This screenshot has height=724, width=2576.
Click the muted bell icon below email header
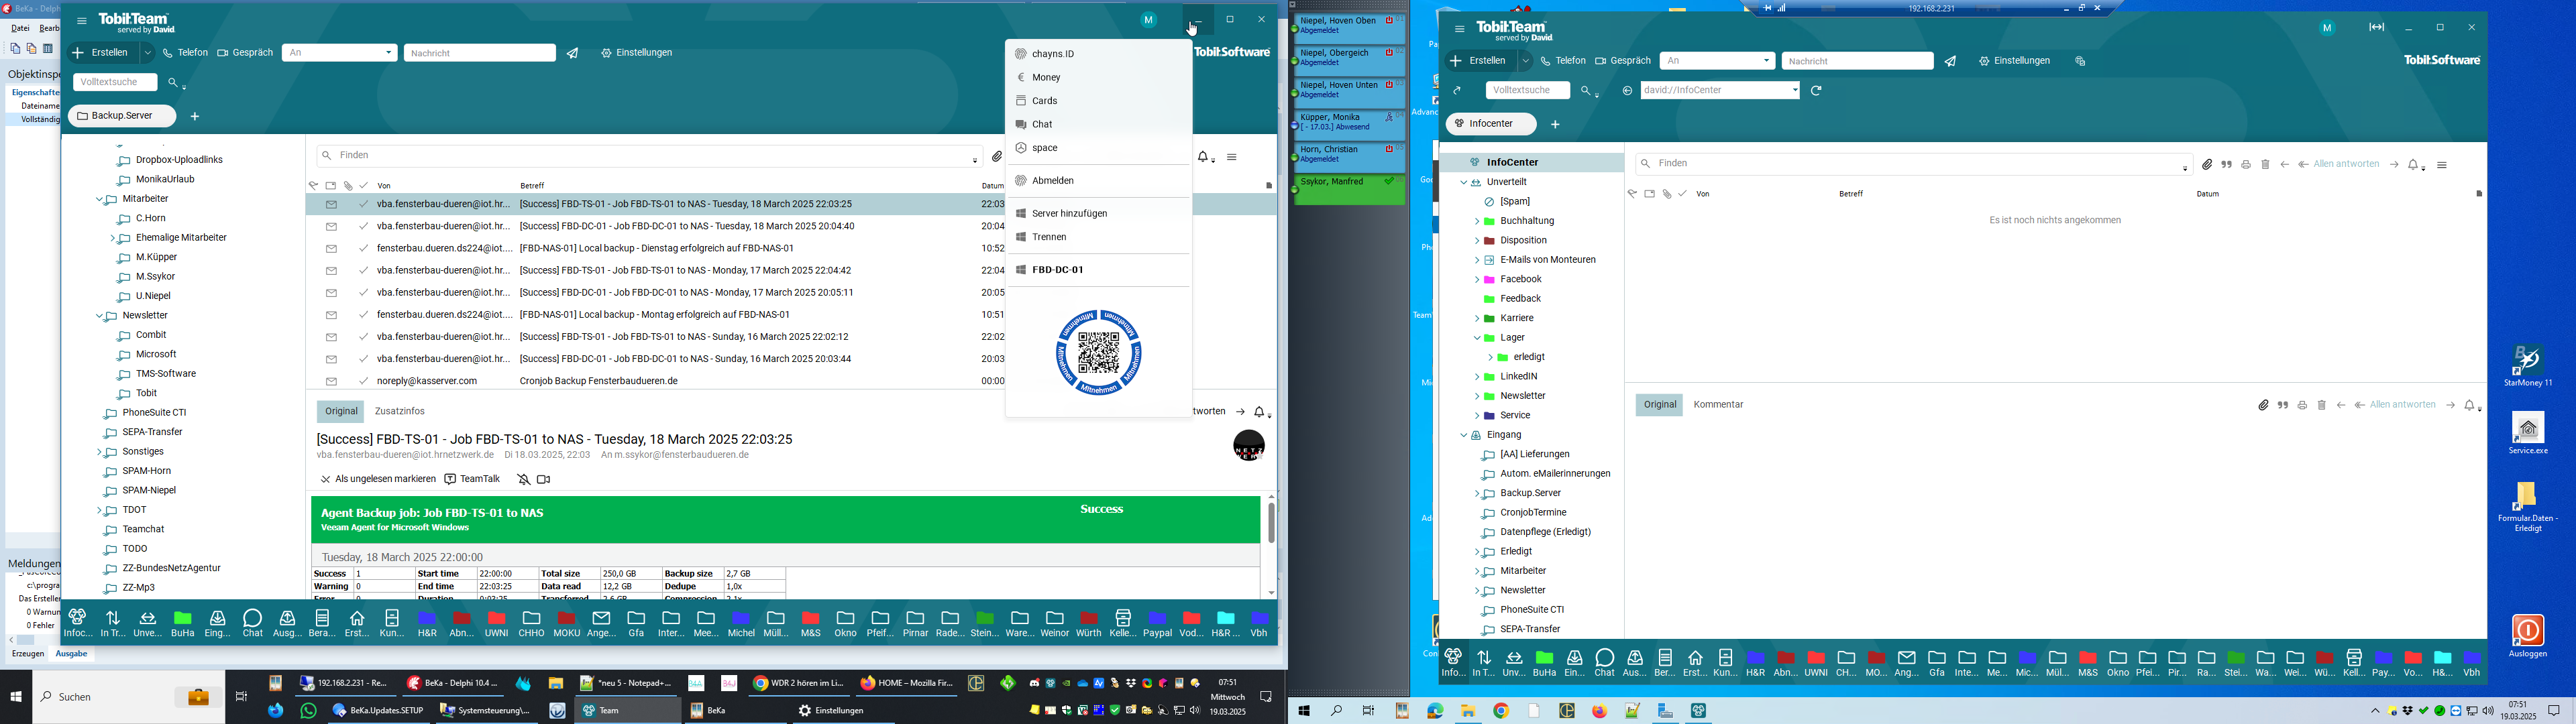point(523,480)
